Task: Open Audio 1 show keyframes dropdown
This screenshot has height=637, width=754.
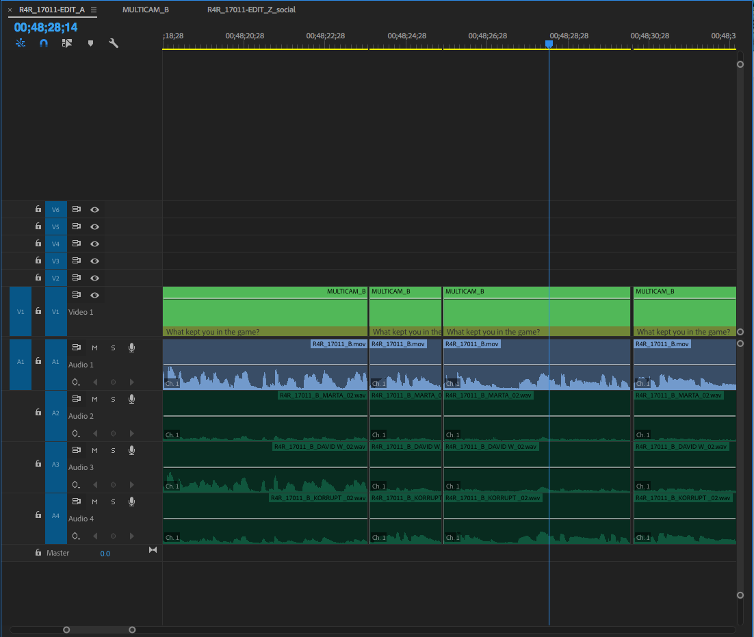Action: click(x=76, y=382)
